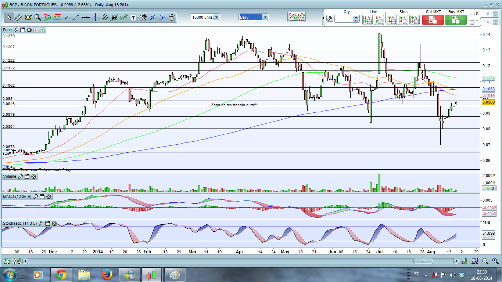Enable the T checkbox
The width and height of the screenshot is (502, 282).
pyautogui.click(x=472, y=22)
